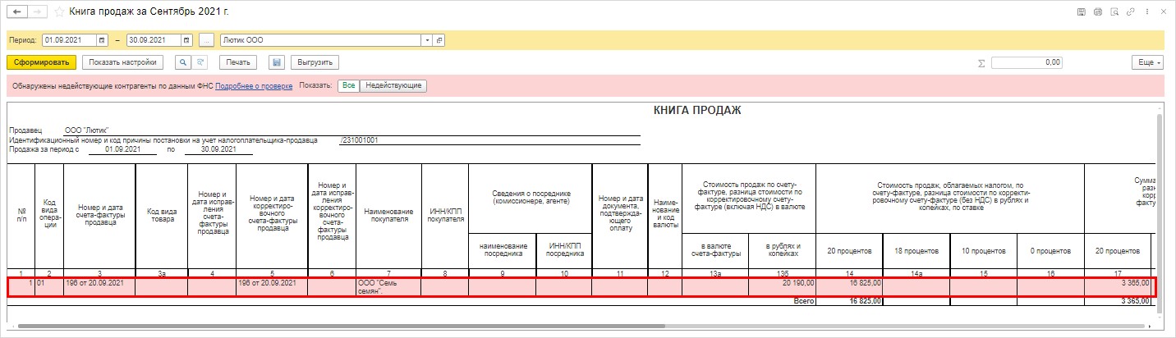Click the 18 процентов column header
This screenshot has height=338, width=1176.
[916, 250]
